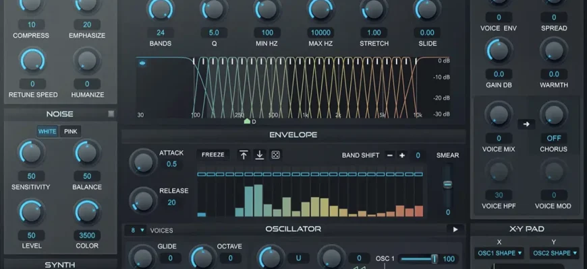Decrease band shift with the minus icon
This screenshot has width=587, height=269.
point(389,155)
